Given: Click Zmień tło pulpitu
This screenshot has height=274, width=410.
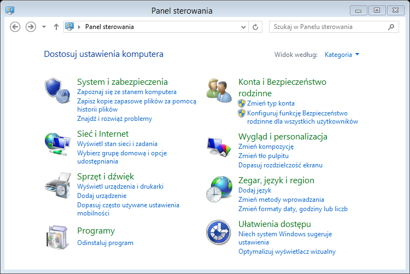Looking at the screenshot, I should pos(263,156).
